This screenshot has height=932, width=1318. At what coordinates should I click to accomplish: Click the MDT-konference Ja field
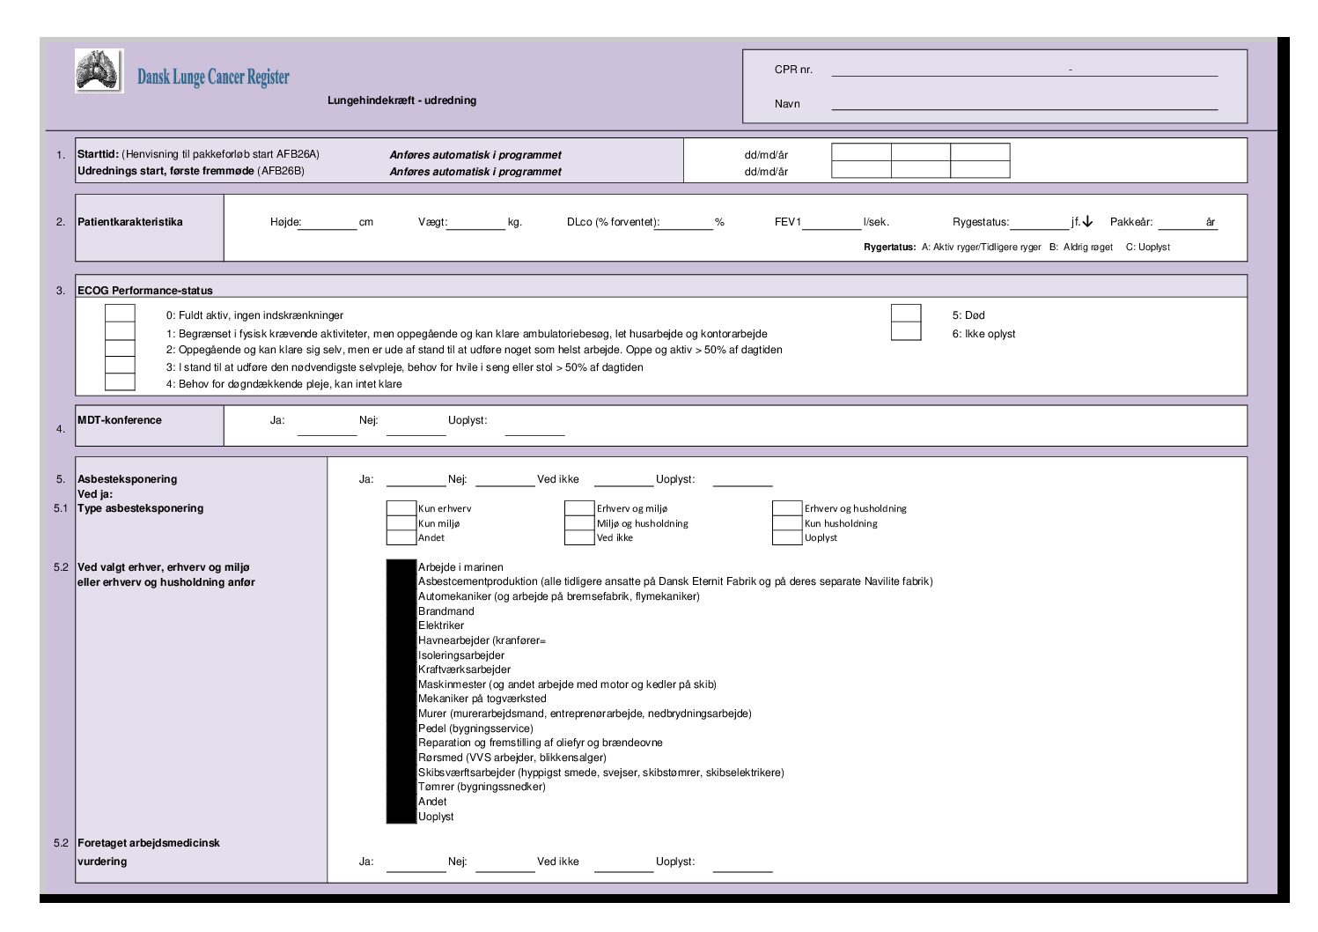327,427
